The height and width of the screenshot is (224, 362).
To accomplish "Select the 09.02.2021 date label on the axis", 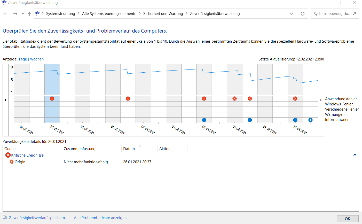I will click(270, 130).
